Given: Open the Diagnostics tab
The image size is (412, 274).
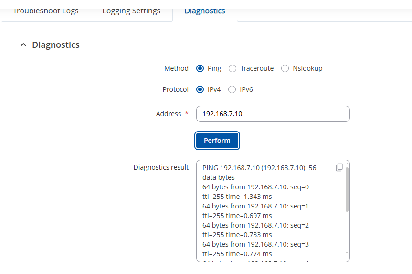Looking at the screenshot, I should (205, 11).
